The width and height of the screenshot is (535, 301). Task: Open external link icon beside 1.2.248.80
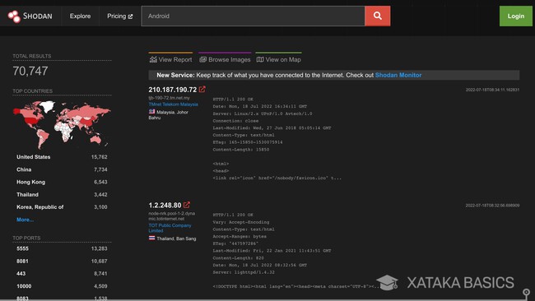coord(187,205)
